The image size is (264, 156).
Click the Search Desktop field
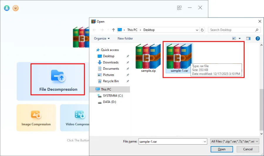(232, 30)
